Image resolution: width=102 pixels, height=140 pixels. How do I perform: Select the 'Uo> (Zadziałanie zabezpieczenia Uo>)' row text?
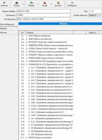tap(47, 119)
